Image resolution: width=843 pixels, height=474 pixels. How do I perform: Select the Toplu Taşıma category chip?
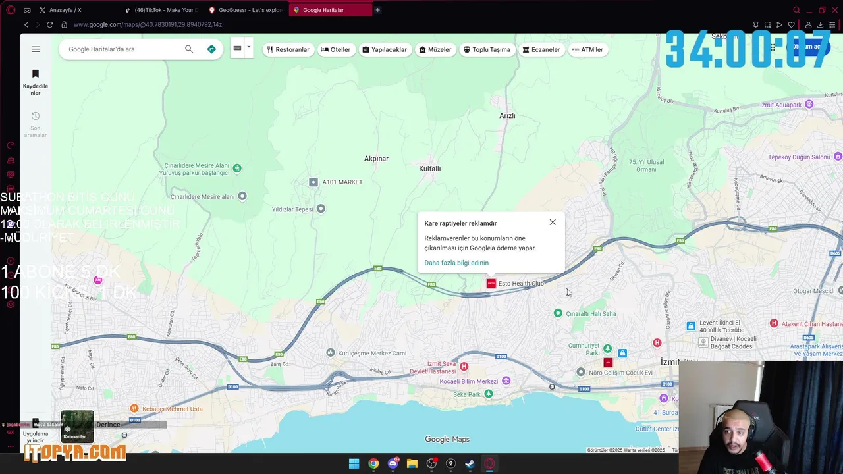(x=487, y=49)
